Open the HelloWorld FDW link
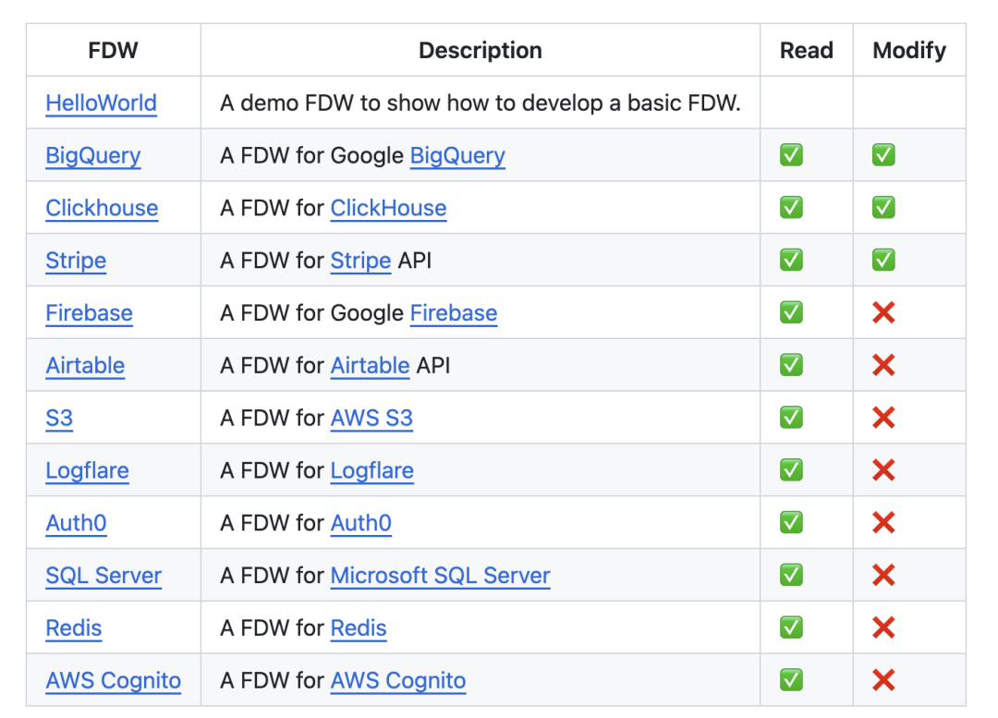 (x=101, y=103)
